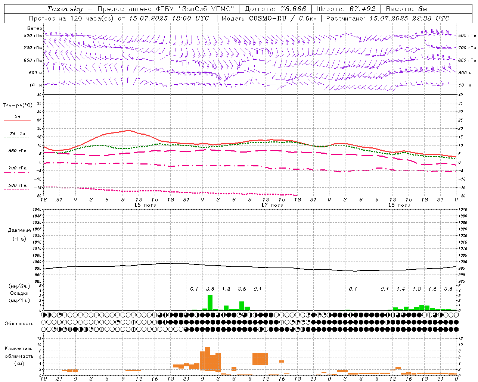
Task: Click the 16 июля date label
Action: tap(145, 205)
